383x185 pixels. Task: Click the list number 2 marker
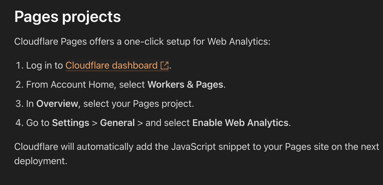point(19,85)
